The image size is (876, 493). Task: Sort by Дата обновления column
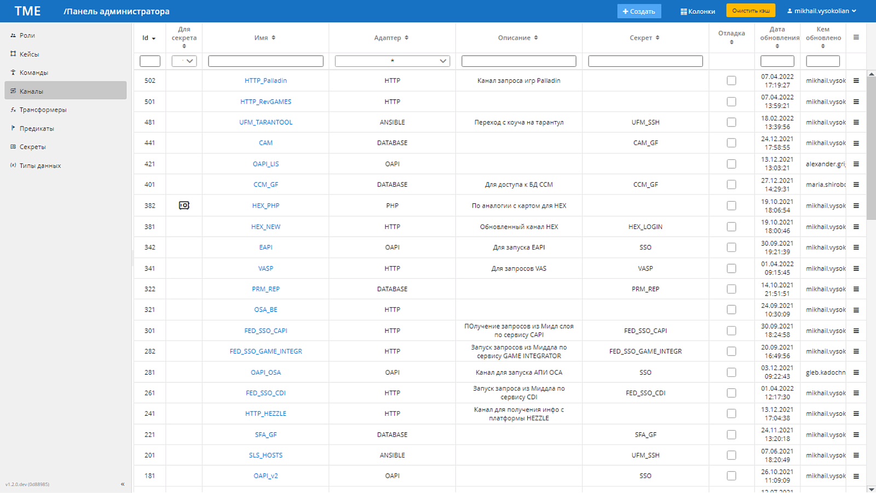[777, 46]
